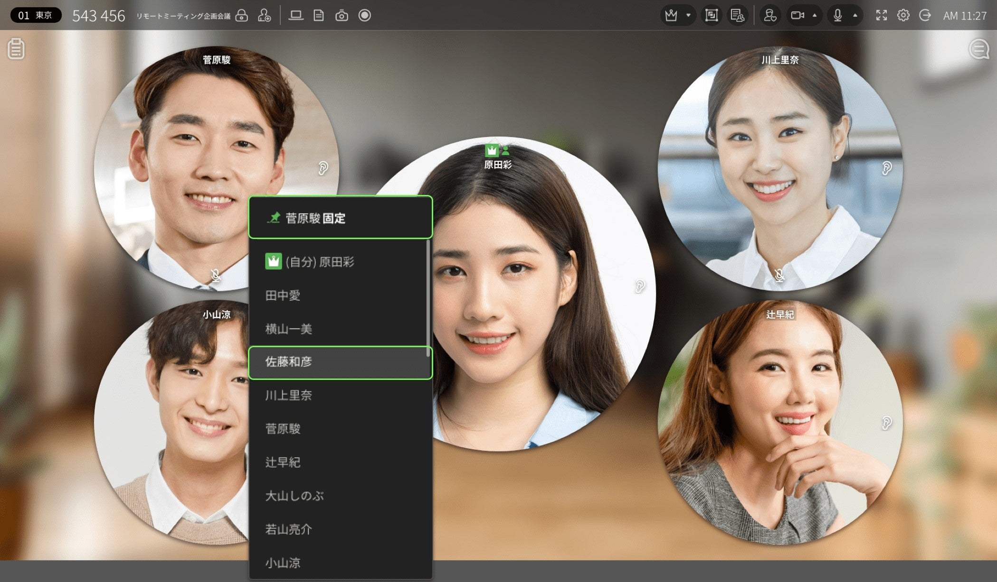Open the chat bubble icon
Screen dimensions: 997x582
(978, 49)
